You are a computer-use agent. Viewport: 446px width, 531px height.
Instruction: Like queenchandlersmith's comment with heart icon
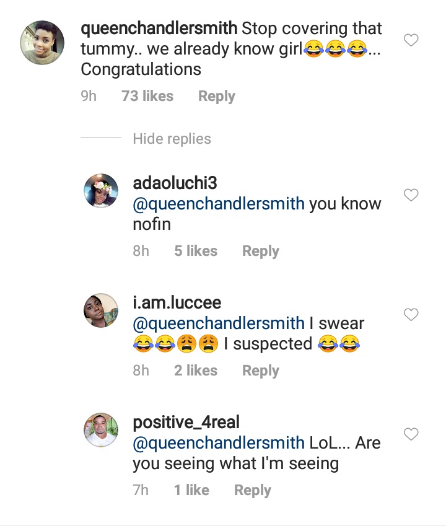[411, 41]
